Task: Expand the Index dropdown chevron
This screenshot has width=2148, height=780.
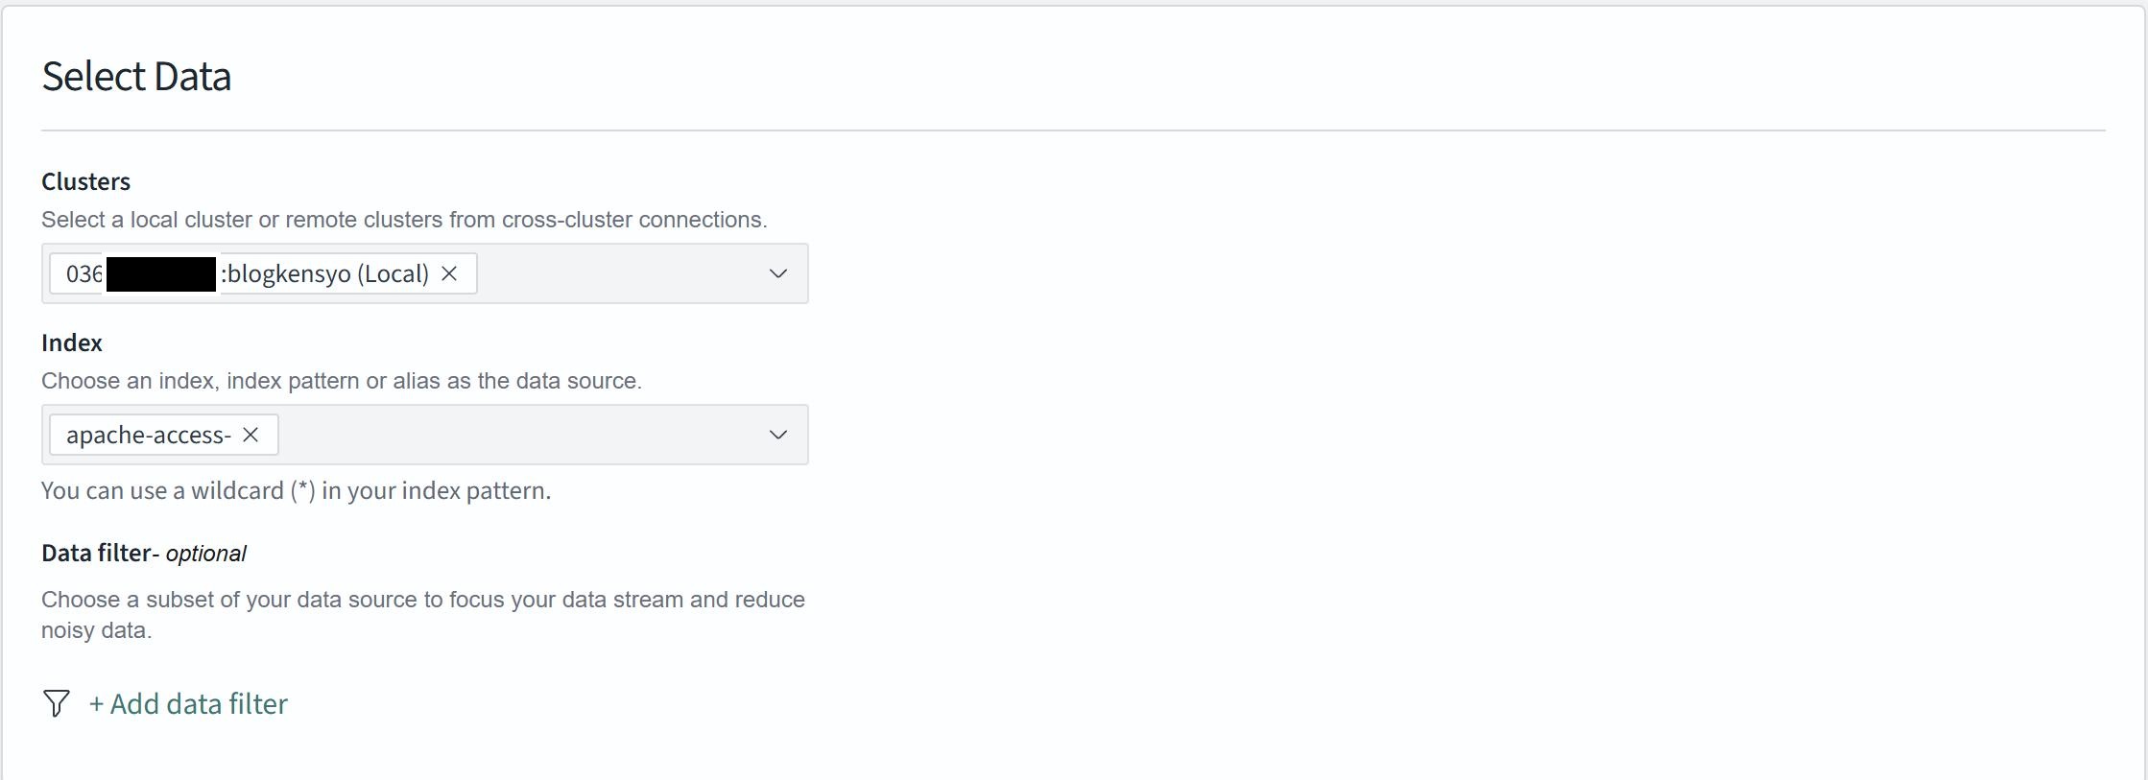Action: 777,435
